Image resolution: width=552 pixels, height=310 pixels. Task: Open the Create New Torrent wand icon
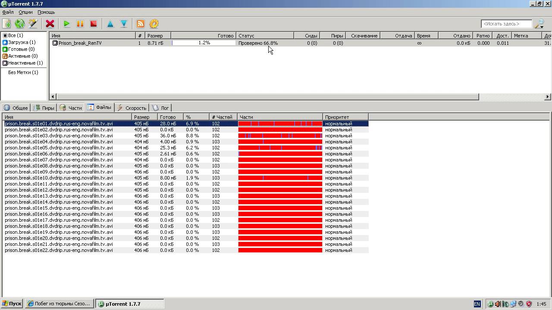coord(33,24)
